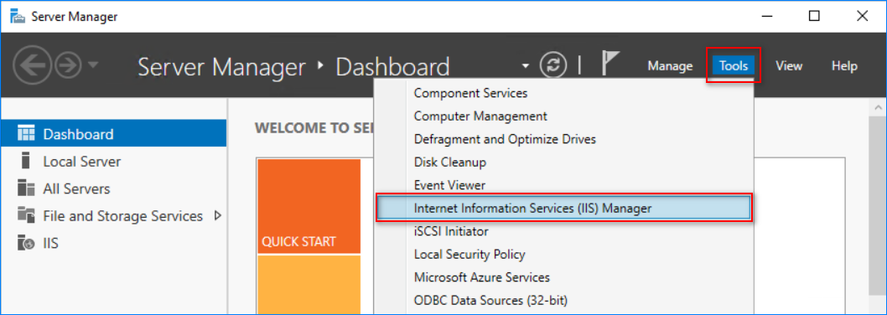Viewport: 887px width, 315px height.
Task: Select Dashboard in the sidebar
Action: (x=114, y=134)
